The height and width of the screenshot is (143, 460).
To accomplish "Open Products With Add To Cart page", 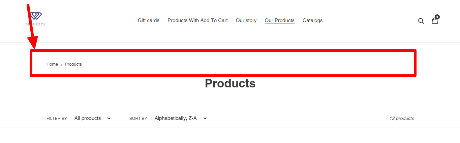I will click(197, 20).
